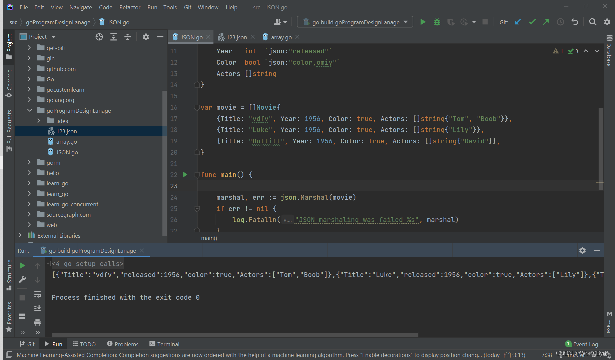Open the Refactor menu
The height and width of the screenshot is (360, 615).
click(129, 7)
